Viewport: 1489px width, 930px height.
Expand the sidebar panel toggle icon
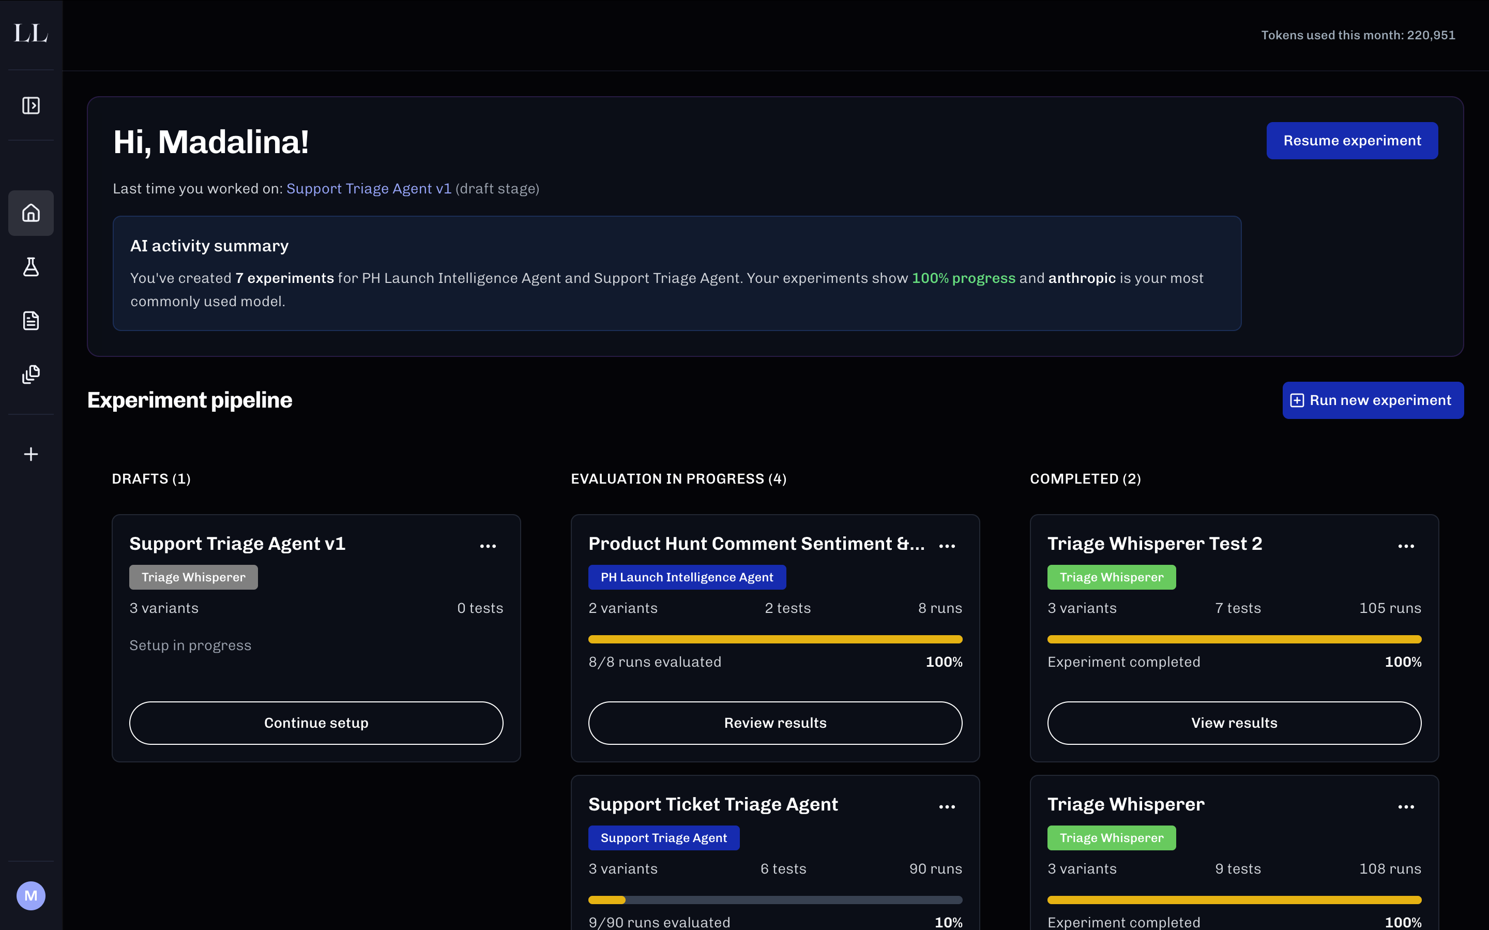tap(31, 106)
